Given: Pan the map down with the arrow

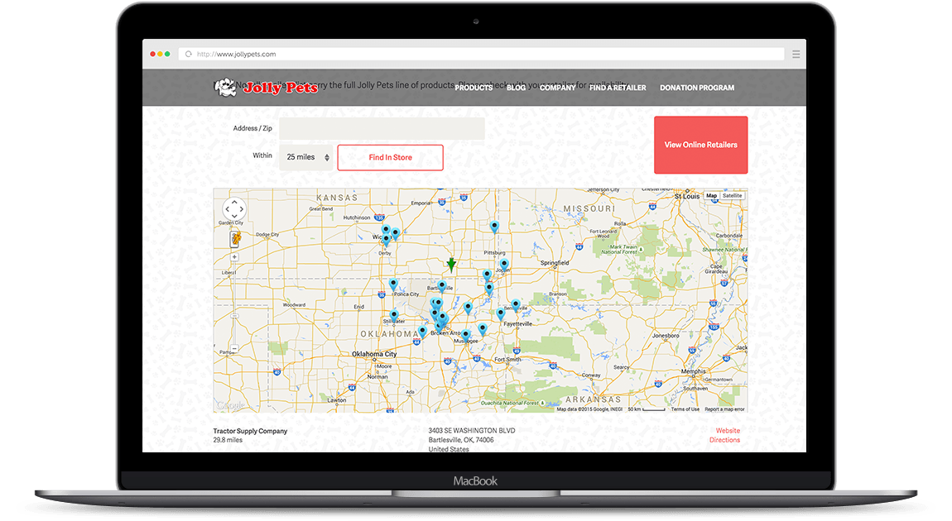Looking at the screenshot, I should click(234, 217).
